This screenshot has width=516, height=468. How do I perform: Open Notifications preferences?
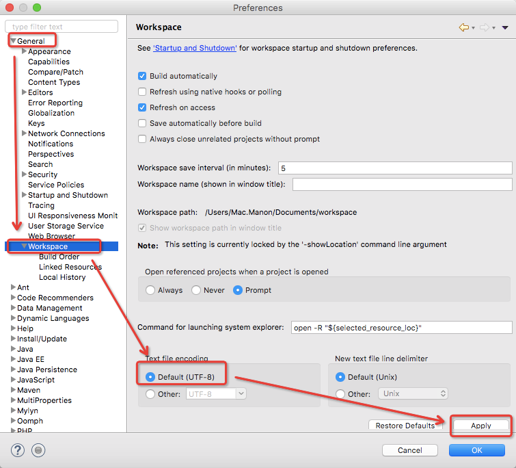(51, 144)
